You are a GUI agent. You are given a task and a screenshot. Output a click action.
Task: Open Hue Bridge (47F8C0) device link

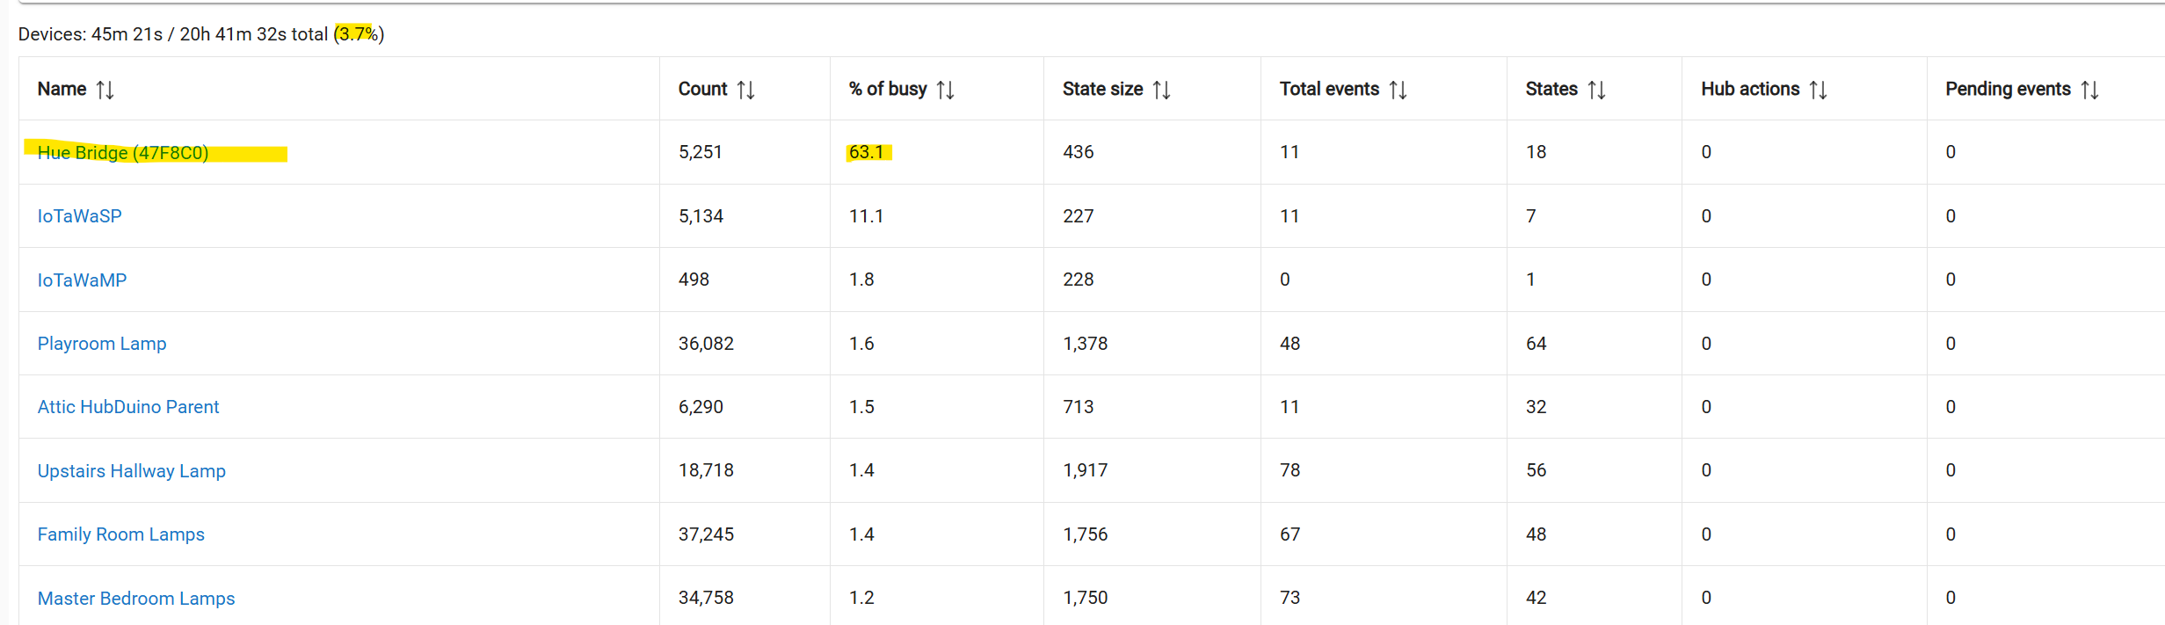(123, 153)
